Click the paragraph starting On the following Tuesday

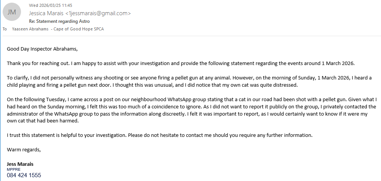192,110
